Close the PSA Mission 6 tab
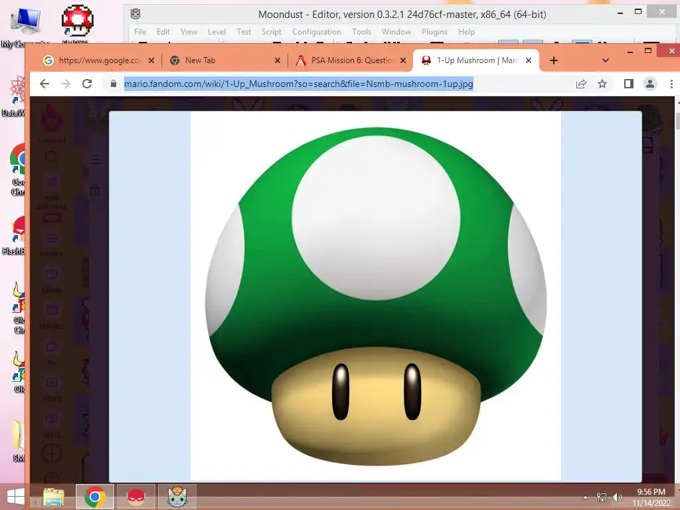Image resolution: width=680 pixels, height=510 pixels. coord(403,60)
